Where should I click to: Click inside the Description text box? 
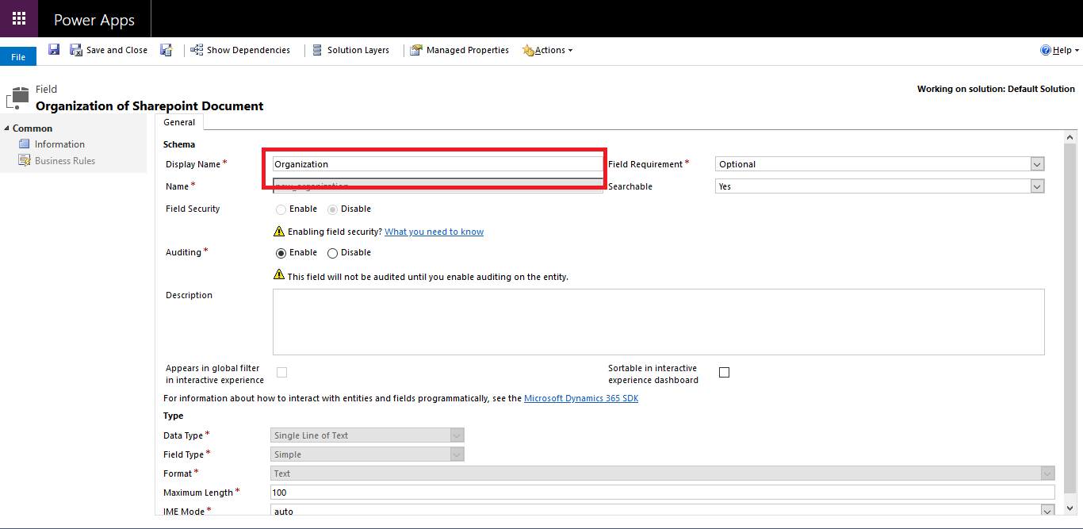tap(658, 321)
